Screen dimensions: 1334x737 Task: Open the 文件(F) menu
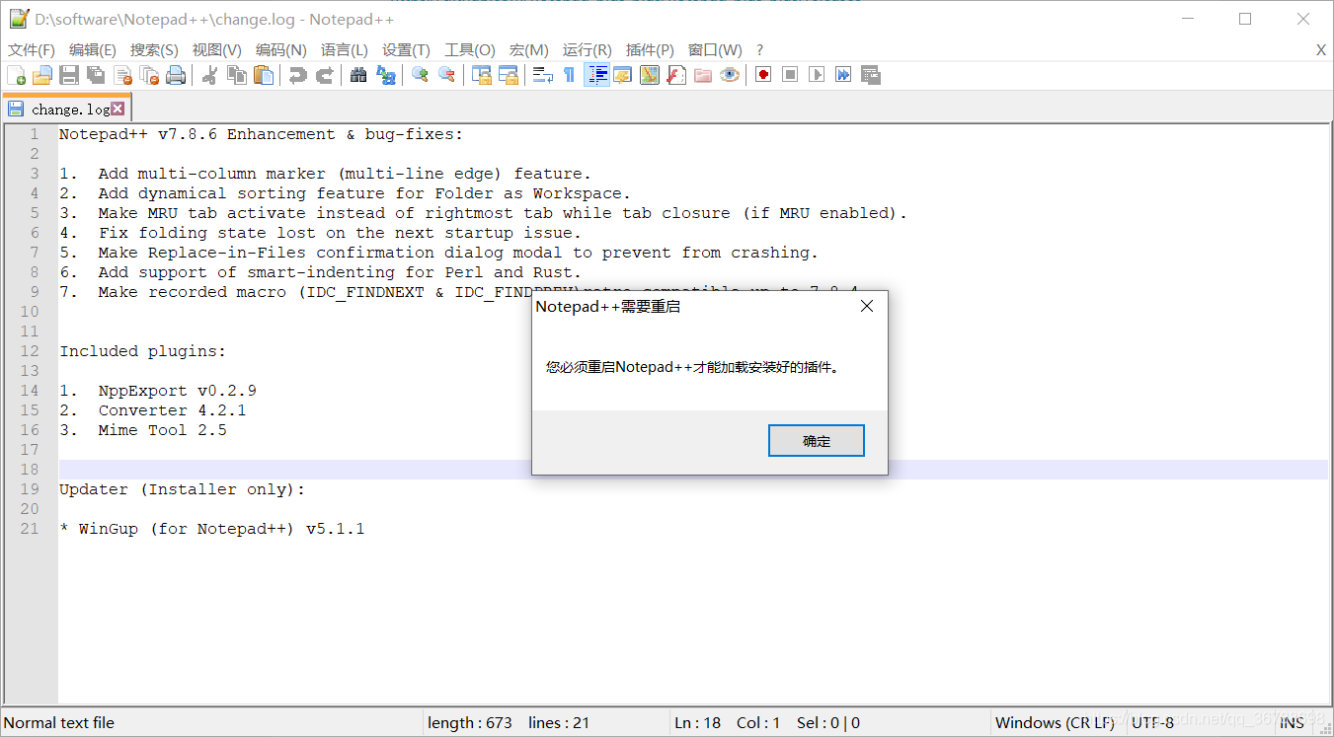pyautogui.click(x=32, y=50)
